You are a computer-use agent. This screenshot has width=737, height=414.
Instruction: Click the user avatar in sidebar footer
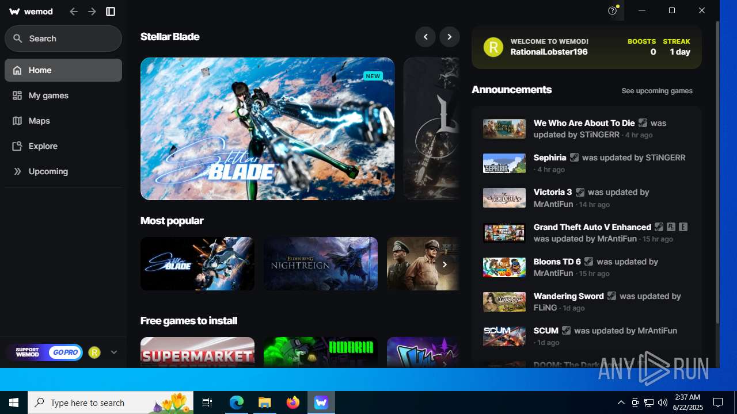click(94, 352)
